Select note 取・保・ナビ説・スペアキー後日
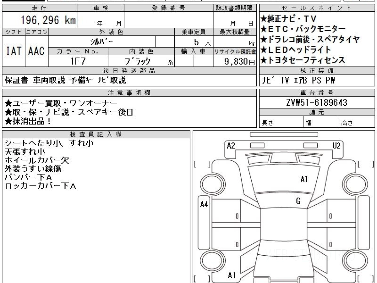This screenshot has height=283, width=377. pos(69,112)
